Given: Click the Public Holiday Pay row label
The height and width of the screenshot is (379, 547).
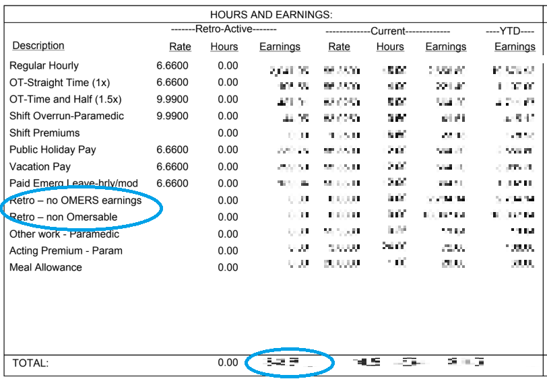Looking at the screenshot, I should point(53,150).
